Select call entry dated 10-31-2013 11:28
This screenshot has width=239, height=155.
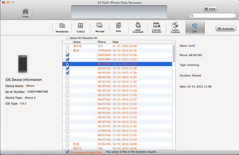click(x=117, y=95)
